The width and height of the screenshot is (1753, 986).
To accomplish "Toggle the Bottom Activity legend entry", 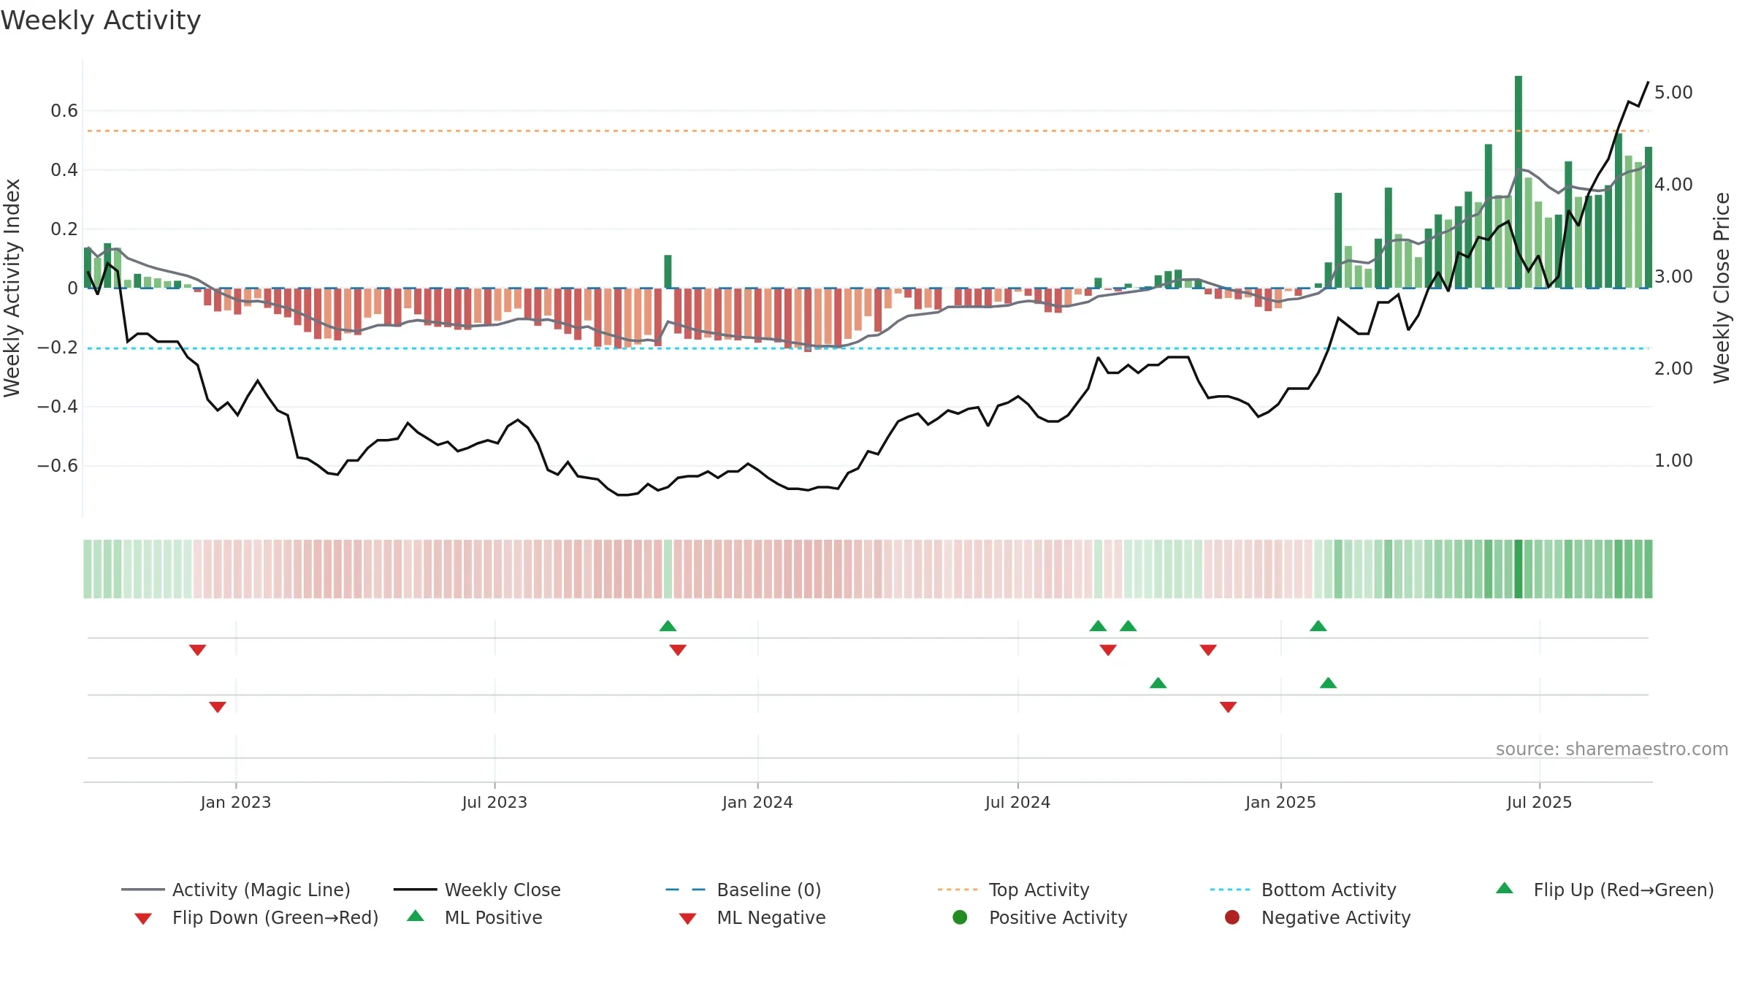I will (1303, 890).
